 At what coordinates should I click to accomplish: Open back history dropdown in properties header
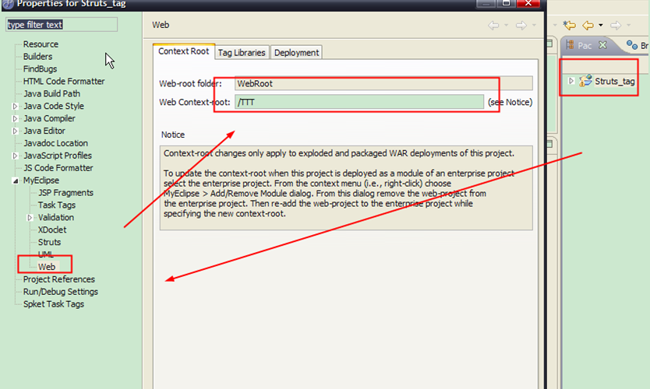point(506,25)
